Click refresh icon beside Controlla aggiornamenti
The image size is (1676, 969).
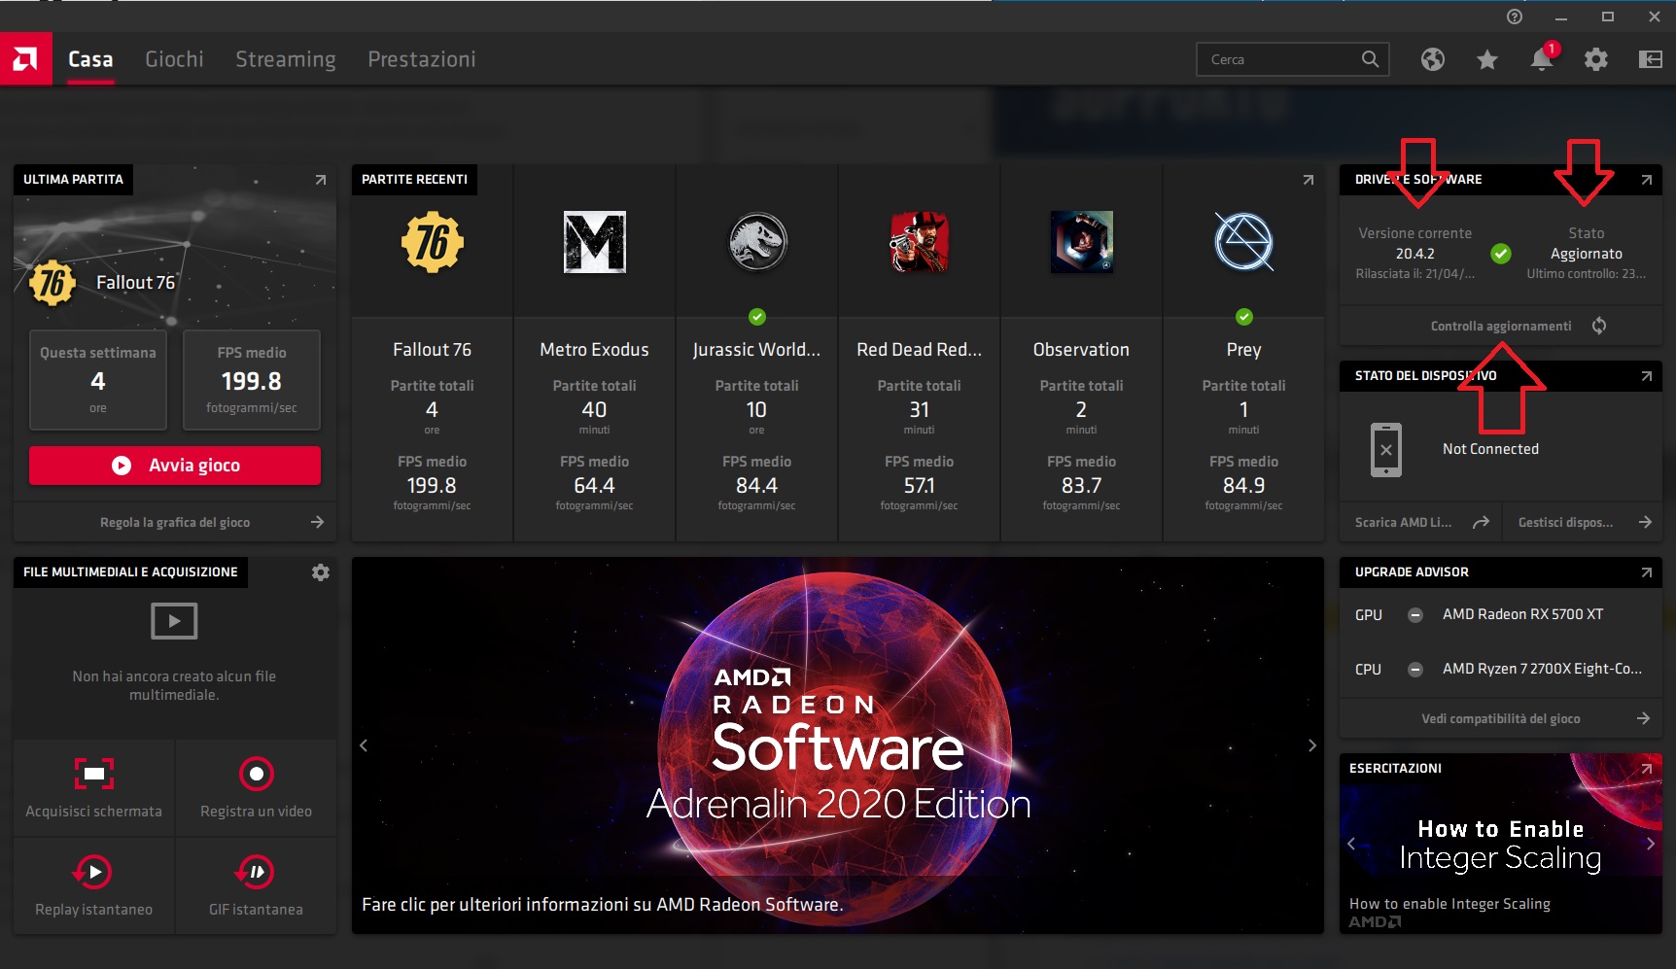1598,326
